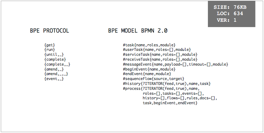Screen dimensions: 264x133
Task: Click the #messageEvent record line
Action: [175, 64]
